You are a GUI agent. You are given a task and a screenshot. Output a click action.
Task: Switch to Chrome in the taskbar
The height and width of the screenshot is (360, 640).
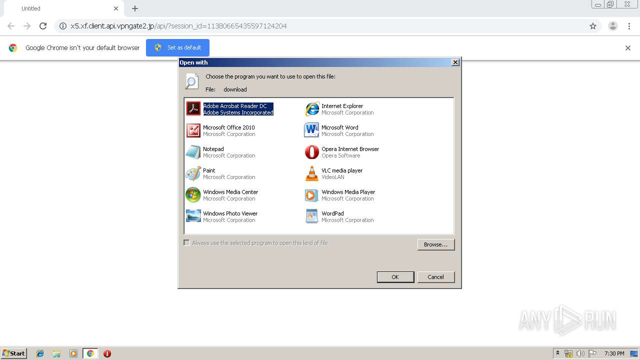[90, 353]
